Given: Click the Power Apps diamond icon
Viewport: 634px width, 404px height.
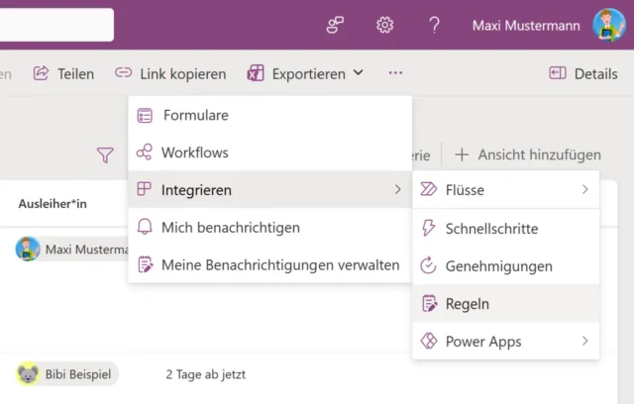Looking at the screenshot, I should (429, 341).
